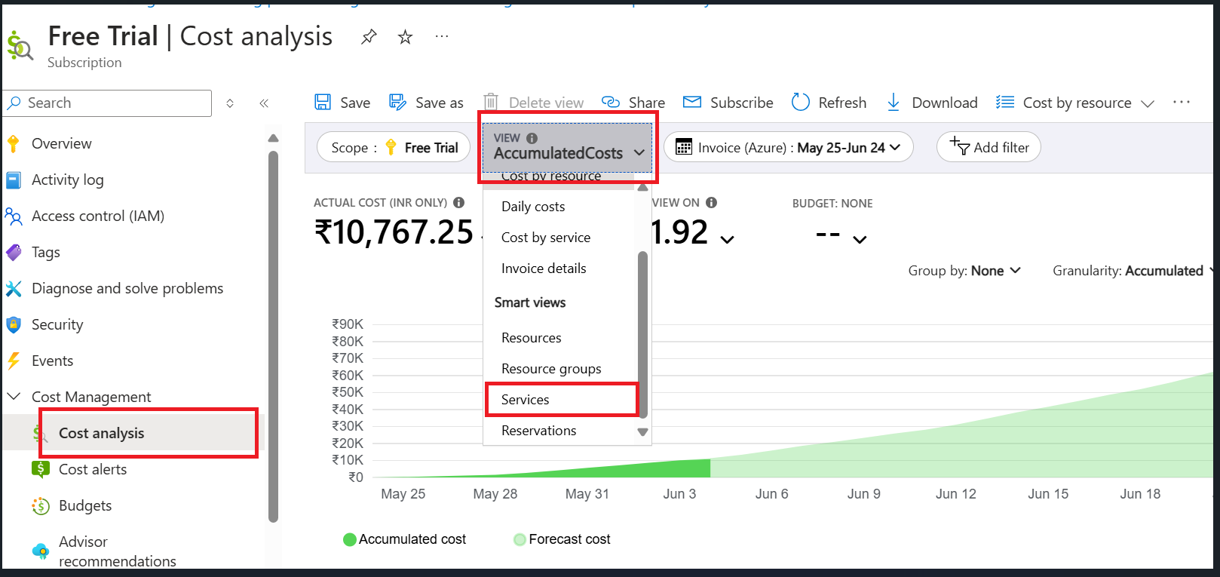The width and height of the screenshot is (1220, 577).
Task: Open the Invoice date range dropdown
Action: pyautogui.click(x=789, y=147)
